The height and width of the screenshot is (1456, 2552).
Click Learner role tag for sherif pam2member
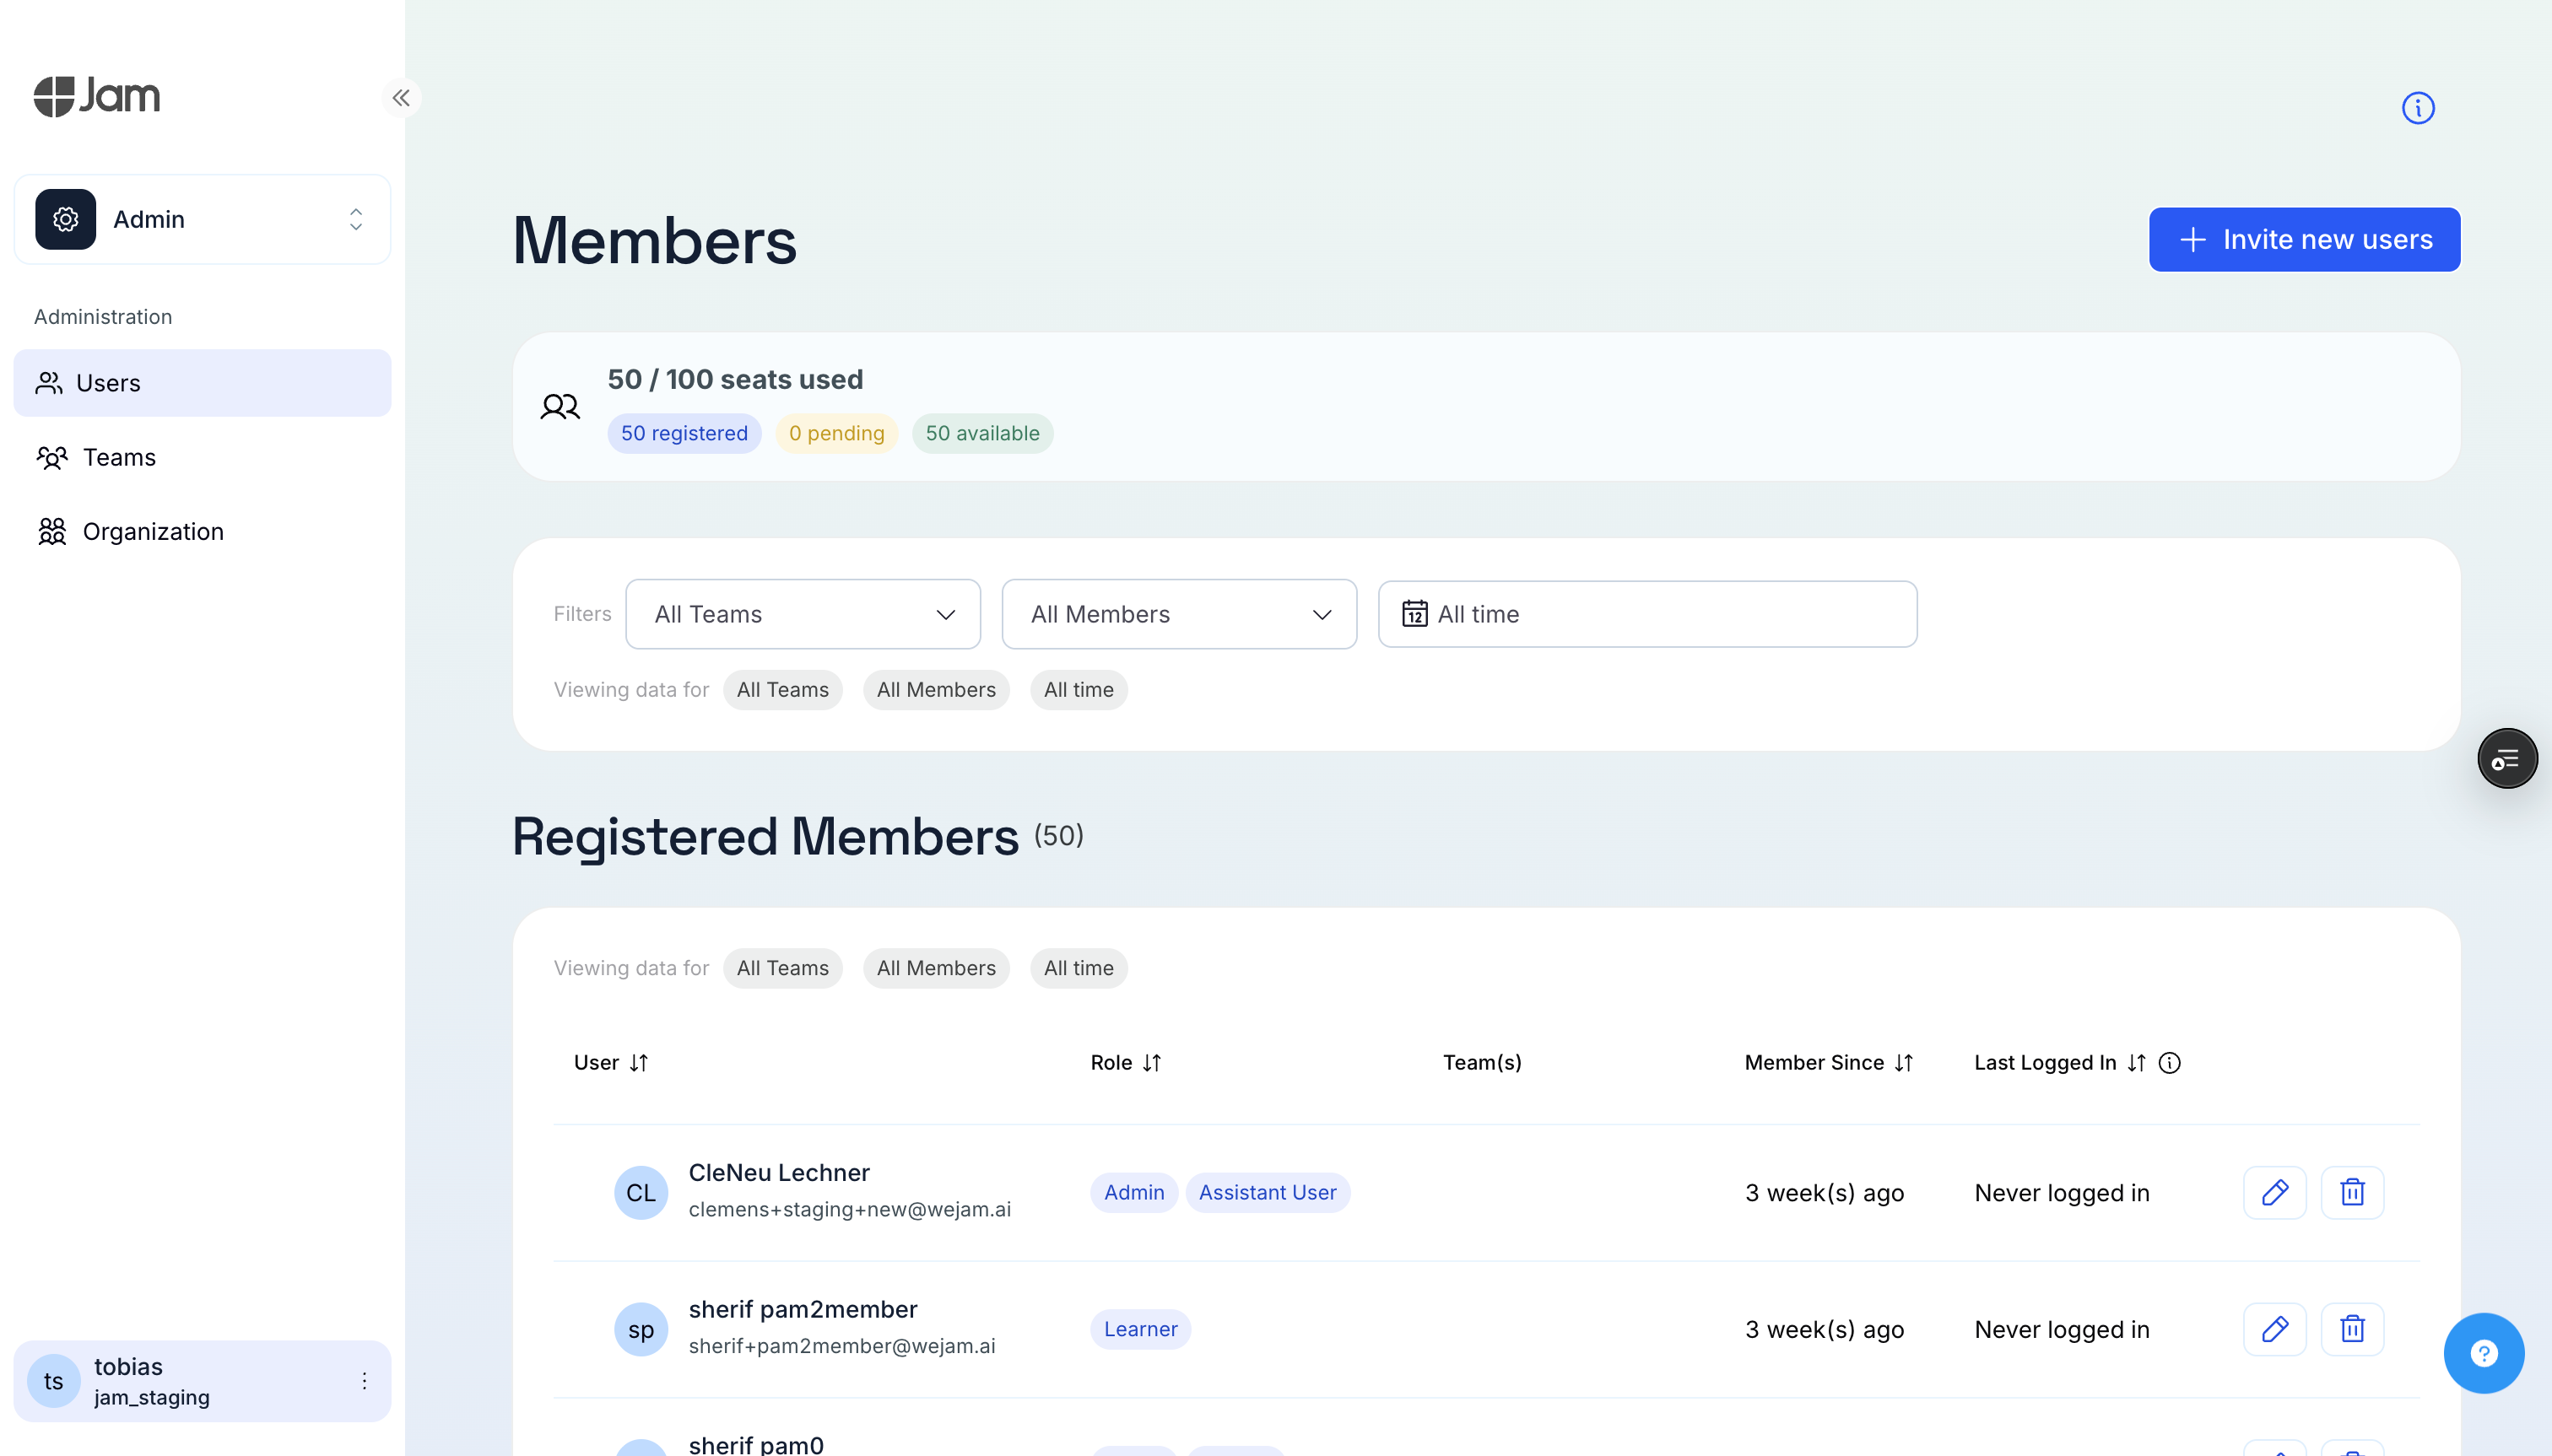(1140, 1329)
